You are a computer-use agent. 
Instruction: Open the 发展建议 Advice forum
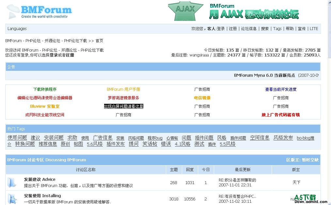tap(40, 180)
